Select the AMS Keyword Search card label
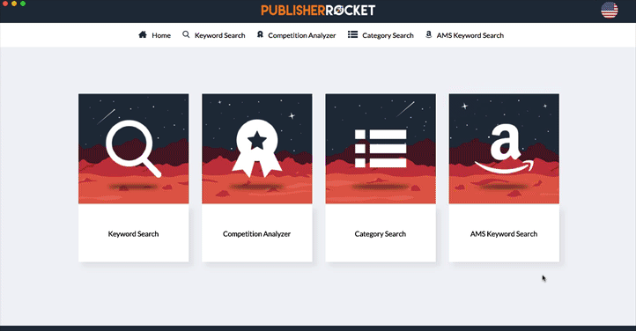This screenshot has width=636, height=331. [504, 234]
